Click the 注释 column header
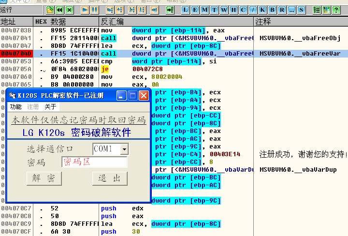This screenshot has width=348, height=236. click(x=301, y=22)
